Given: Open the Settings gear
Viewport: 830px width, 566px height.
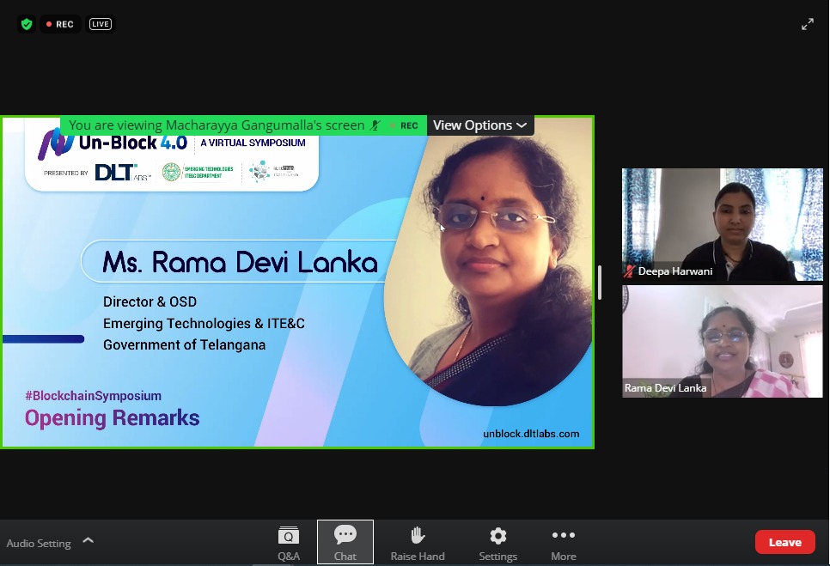Looking at the screenshot, I should [x=498, y=543].
